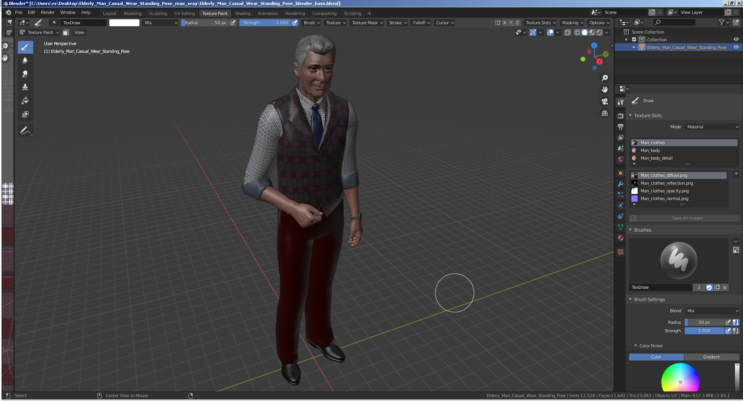Click the TexDraw brush preview thumbnail
The image size is (743, 401).
point(679,261)
